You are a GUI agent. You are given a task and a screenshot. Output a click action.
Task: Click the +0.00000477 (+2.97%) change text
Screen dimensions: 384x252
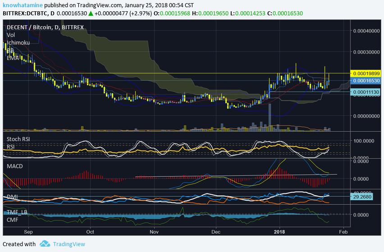pos(123,14)
